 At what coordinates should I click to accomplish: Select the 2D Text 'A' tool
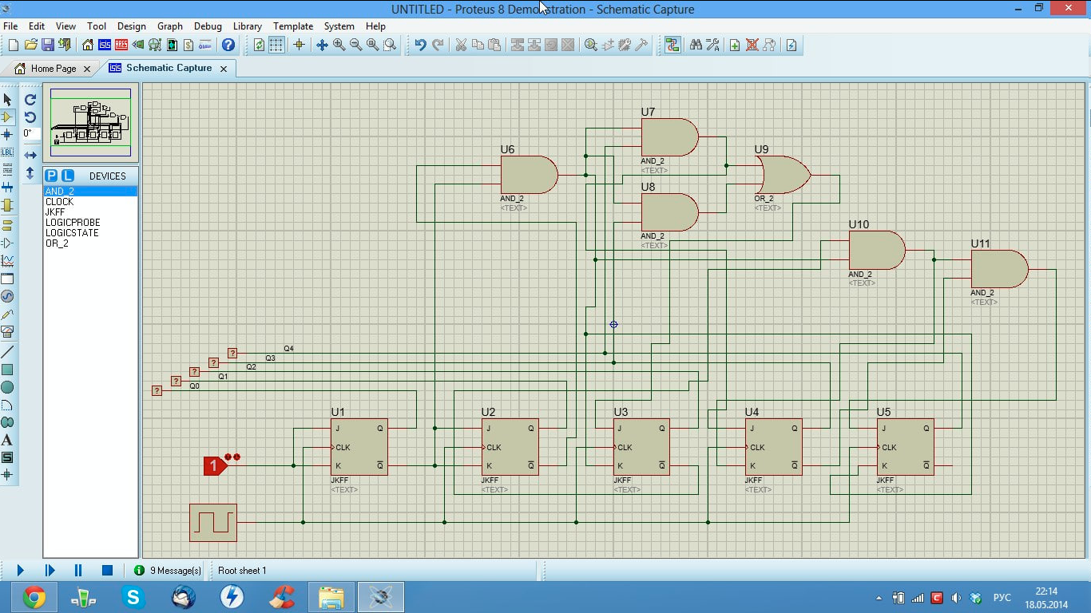click(x=8, y=440)
